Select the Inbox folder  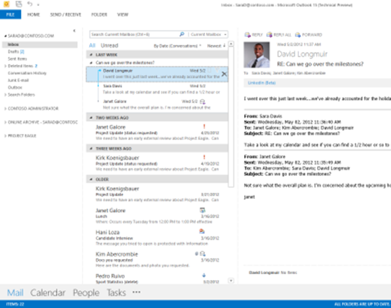[40, 44]
